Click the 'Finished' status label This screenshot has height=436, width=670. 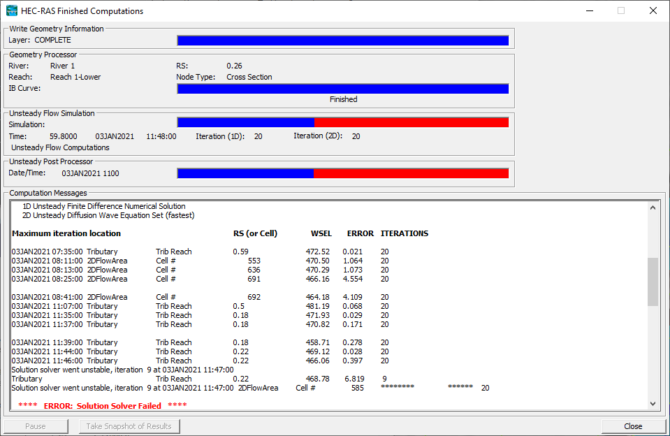tap(343, 99)
